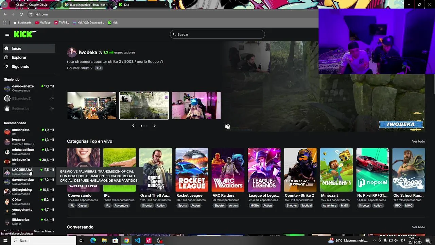Open offline channel Redmaxius

[29, 108]
